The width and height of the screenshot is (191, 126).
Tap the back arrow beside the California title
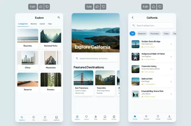132,18
